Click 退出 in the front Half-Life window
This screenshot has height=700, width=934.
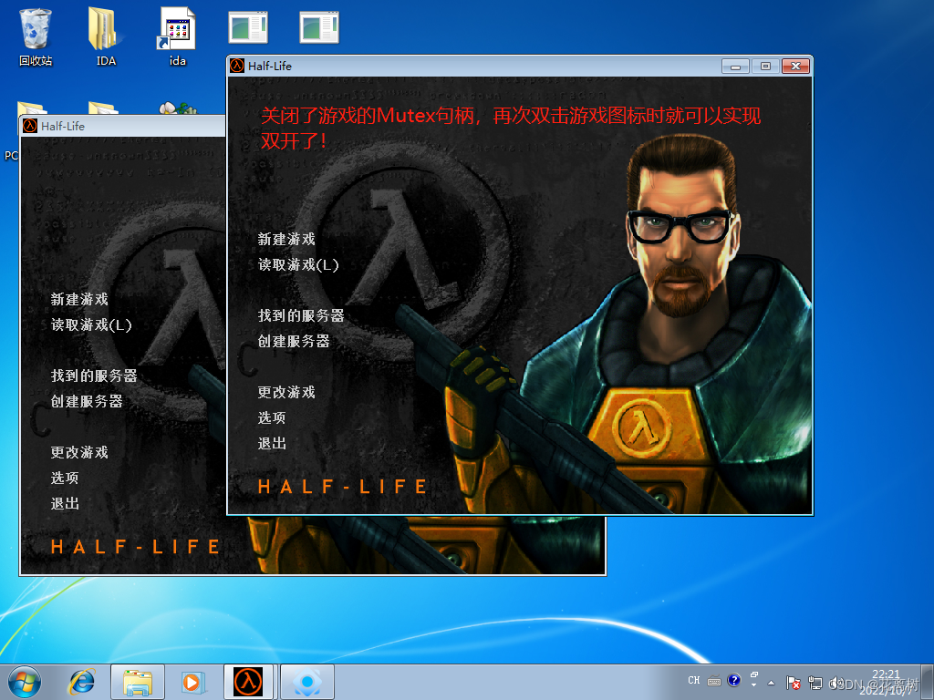[272, 444]
